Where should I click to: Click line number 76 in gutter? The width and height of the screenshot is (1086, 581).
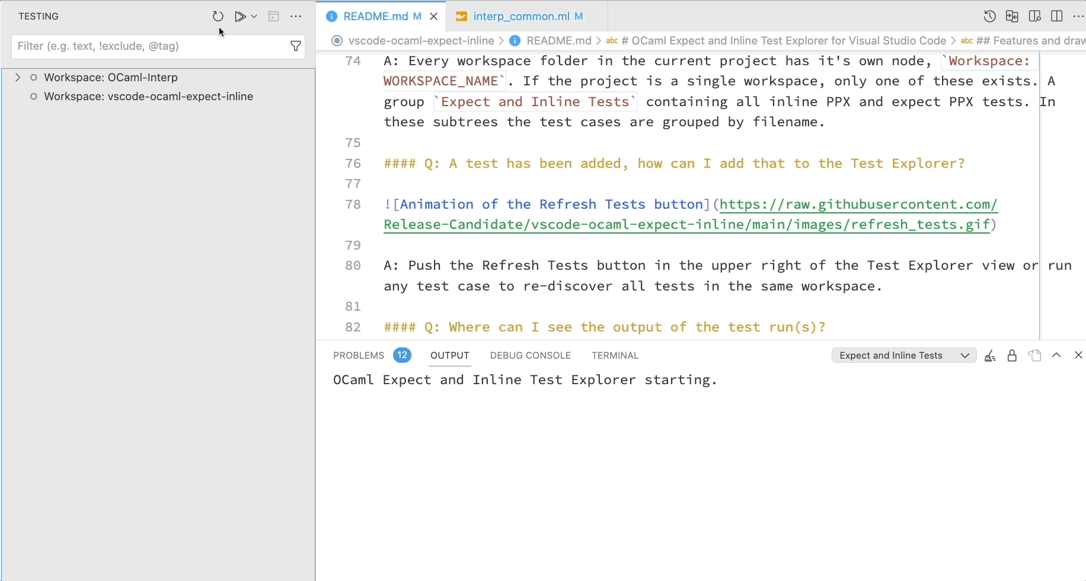click(x=353, y=164)
